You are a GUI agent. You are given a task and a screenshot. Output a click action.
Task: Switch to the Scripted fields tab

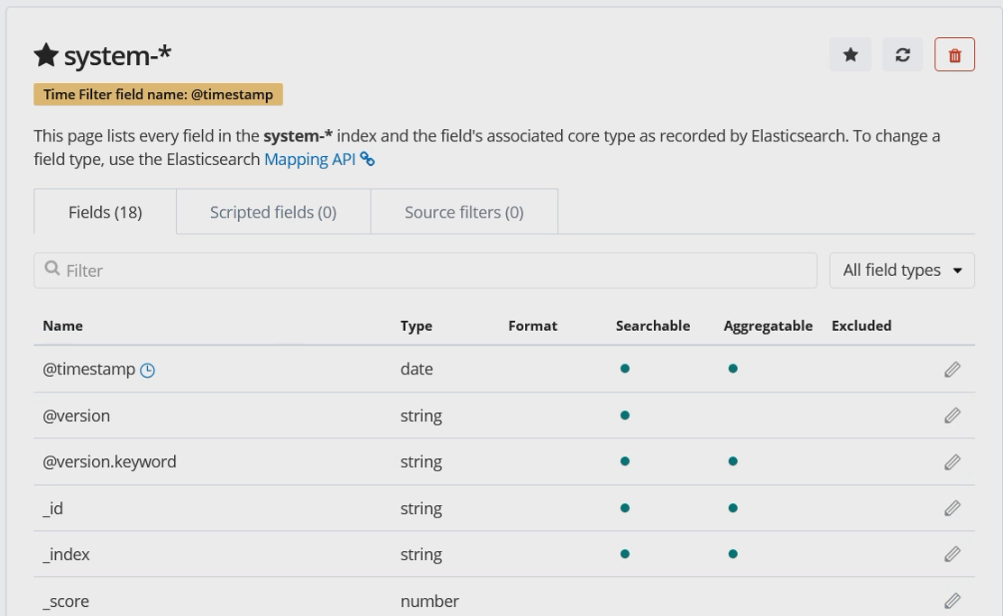pyautogui.click(x=273, y=213)
